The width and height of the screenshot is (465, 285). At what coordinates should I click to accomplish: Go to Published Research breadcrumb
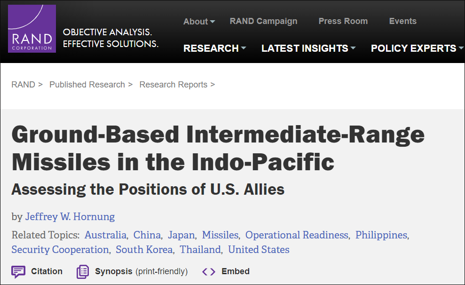point(87,85)
